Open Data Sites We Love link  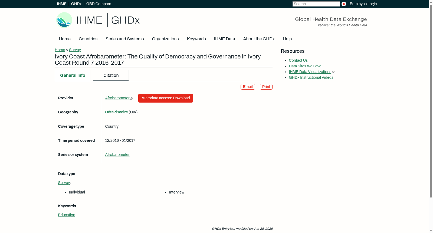click(x=305, y=66)
